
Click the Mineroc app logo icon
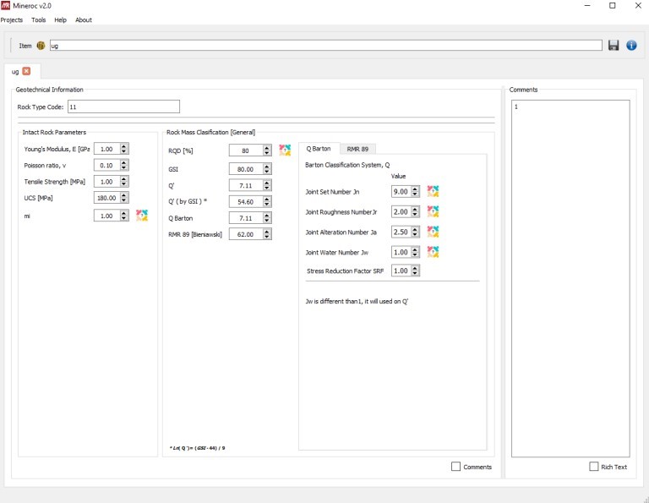[x=5, y=5]
